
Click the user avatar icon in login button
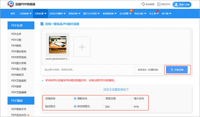coord(176,5)
